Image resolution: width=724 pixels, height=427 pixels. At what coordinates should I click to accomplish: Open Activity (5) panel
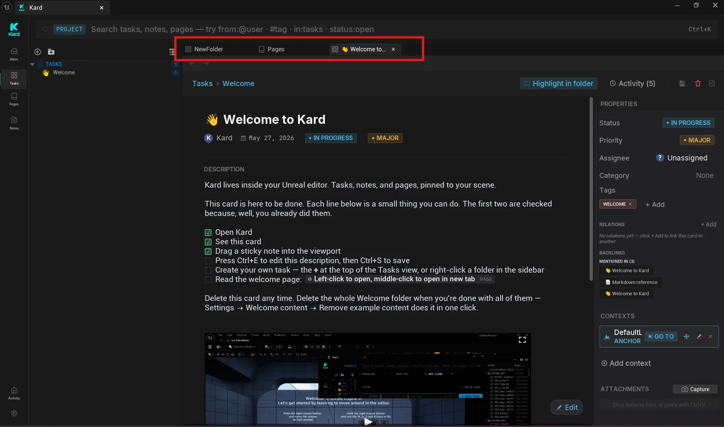pyautogui.click(x=633, y=83)
